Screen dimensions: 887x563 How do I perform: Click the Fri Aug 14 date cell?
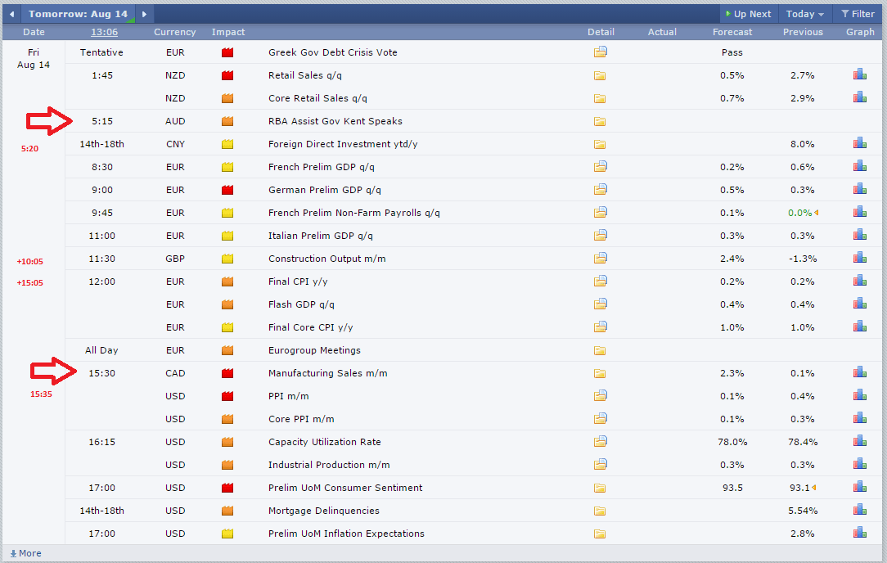click(34, 58)
